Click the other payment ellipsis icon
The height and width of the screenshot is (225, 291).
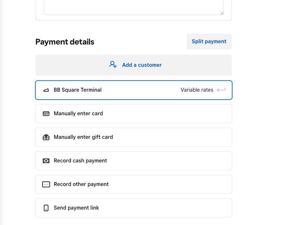[x=46, y=184]
